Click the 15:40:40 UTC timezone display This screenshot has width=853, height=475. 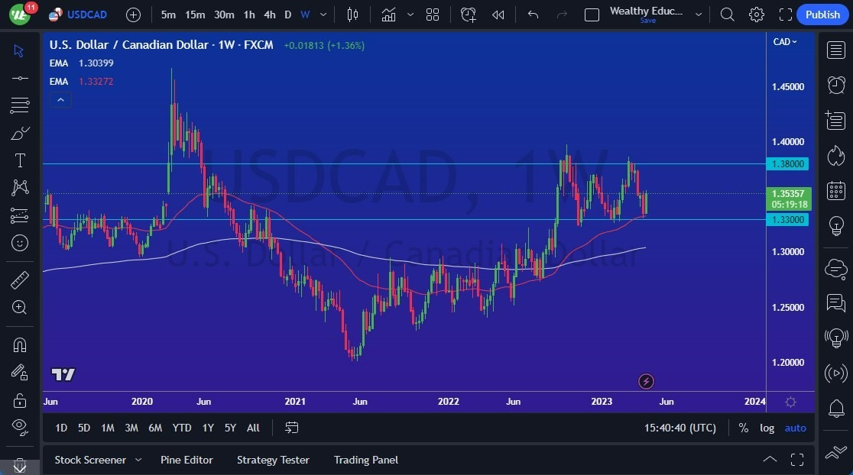click(x=679, y=428)
